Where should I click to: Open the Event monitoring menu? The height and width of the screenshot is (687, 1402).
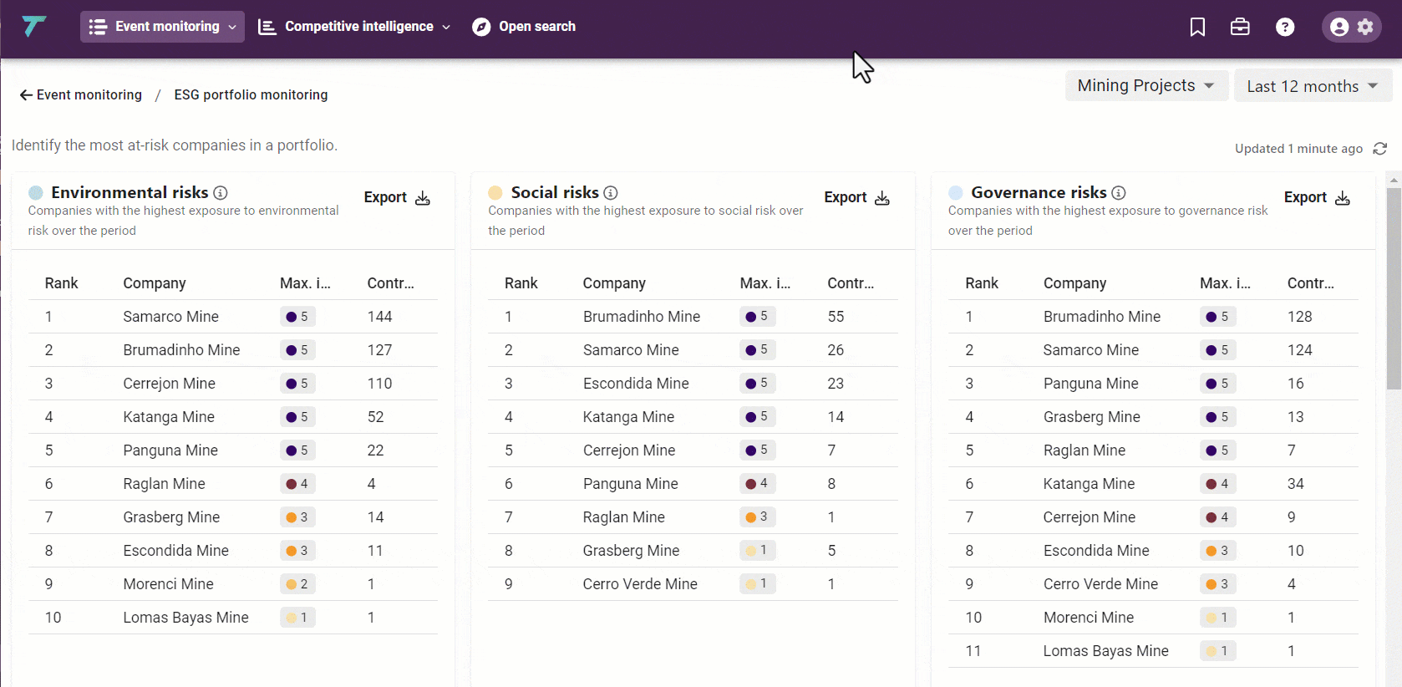point(162,27)
